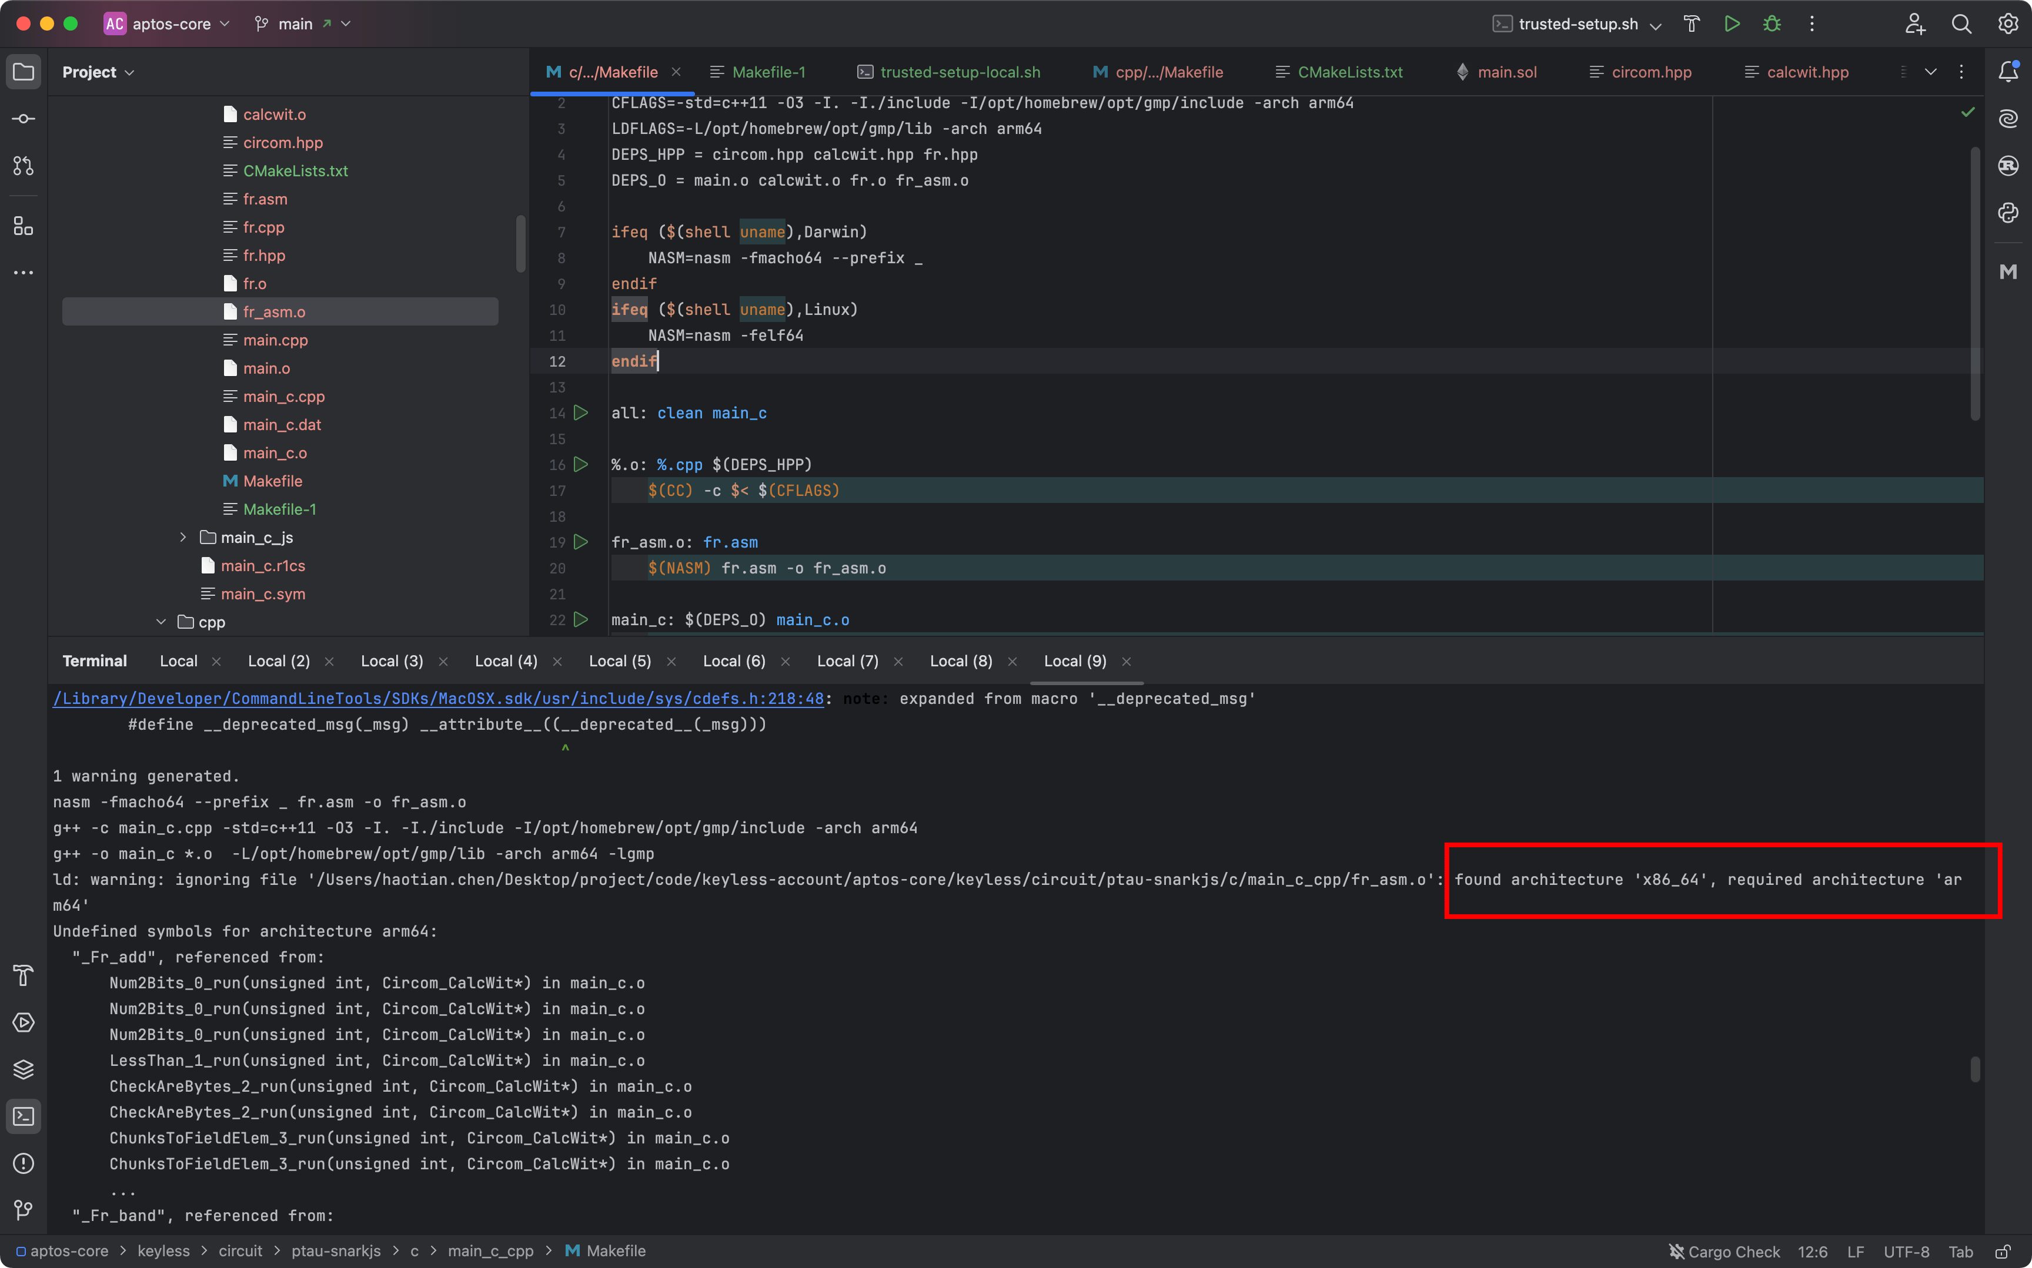Click Tab indent setting in status bar
This screenshot has height=1268, width=2032.
coord(1961,1251)
